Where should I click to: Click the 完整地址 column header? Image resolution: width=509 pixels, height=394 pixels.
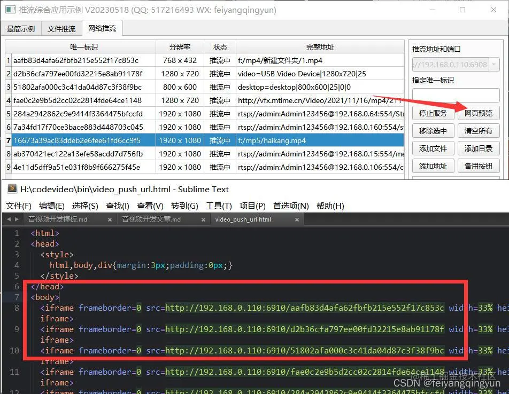[x=320, y=47]
